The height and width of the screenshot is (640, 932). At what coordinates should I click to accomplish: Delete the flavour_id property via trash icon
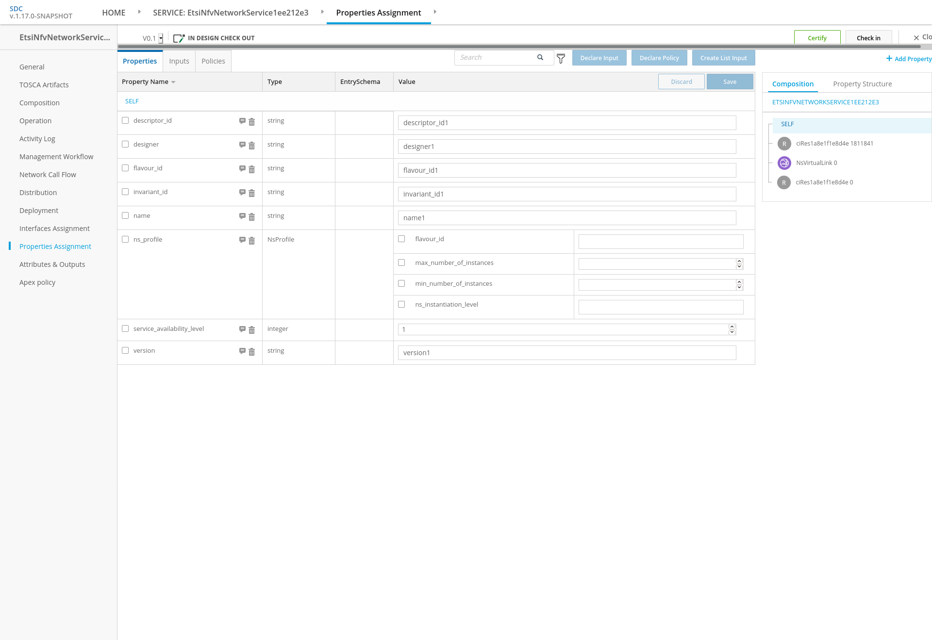point(251,169)
